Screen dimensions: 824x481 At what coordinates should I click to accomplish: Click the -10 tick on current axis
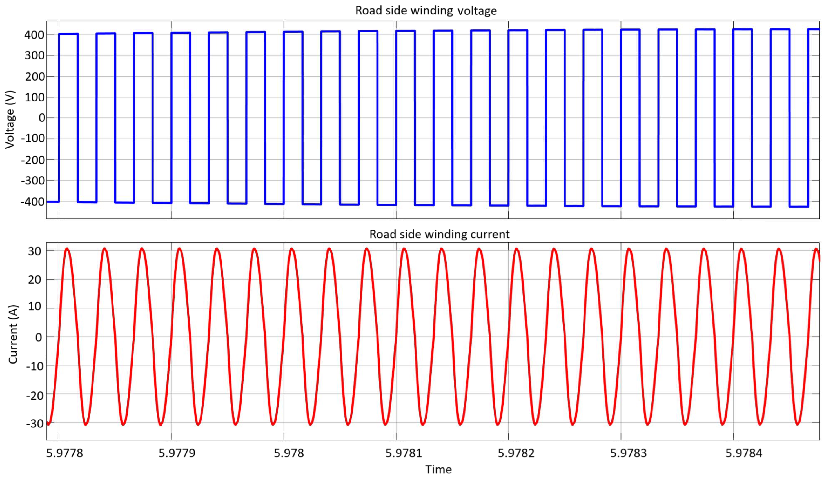pos(35,366)
